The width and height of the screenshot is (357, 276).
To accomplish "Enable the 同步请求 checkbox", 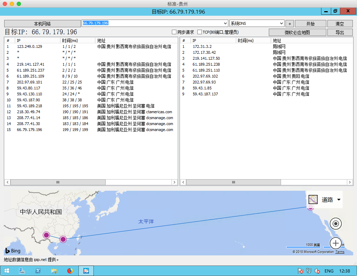I will 174,32.
